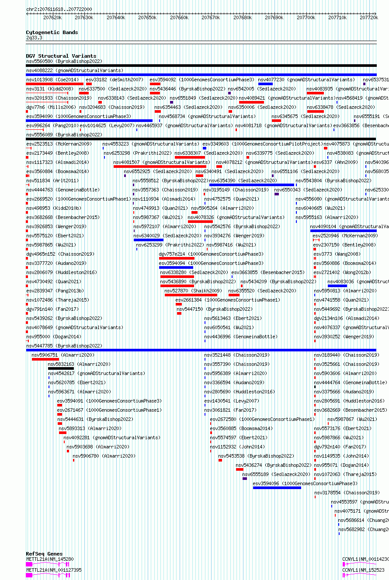Click the 2q33.3 band label

[34, 38]
